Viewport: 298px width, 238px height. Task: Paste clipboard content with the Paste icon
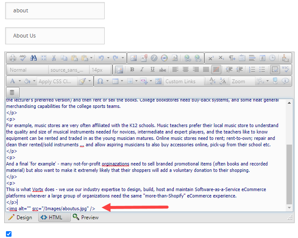pos(74,58)
